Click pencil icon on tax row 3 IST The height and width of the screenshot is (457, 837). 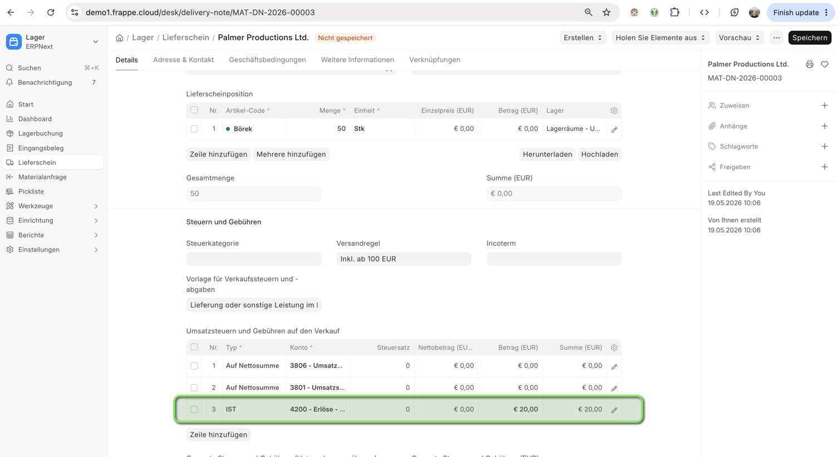tap(614, 410)
